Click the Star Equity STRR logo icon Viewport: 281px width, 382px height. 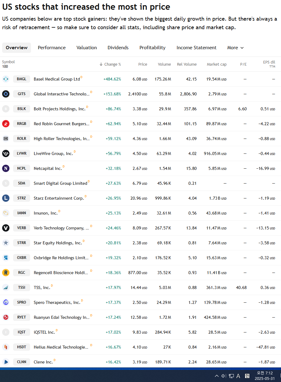point(6,243)
